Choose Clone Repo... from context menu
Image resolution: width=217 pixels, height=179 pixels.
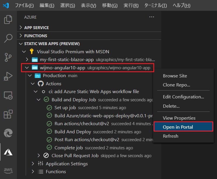(183, 85)
